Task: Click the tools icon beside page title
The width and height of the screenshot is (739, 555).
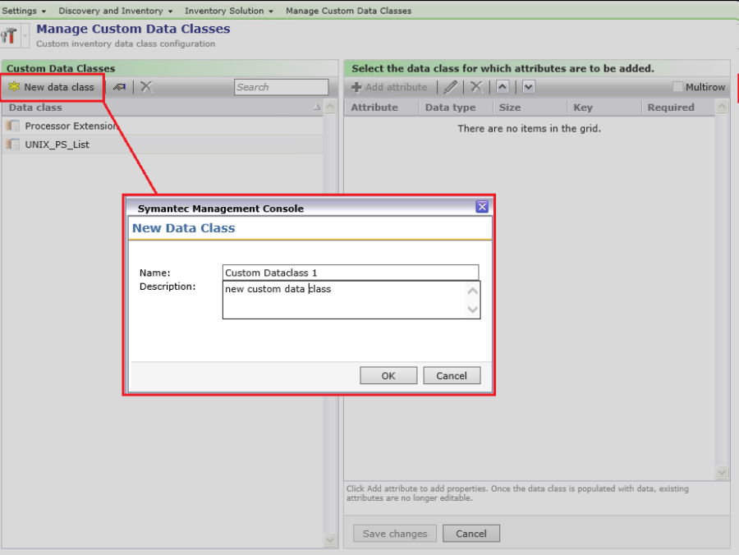Action: pos(9,35)
